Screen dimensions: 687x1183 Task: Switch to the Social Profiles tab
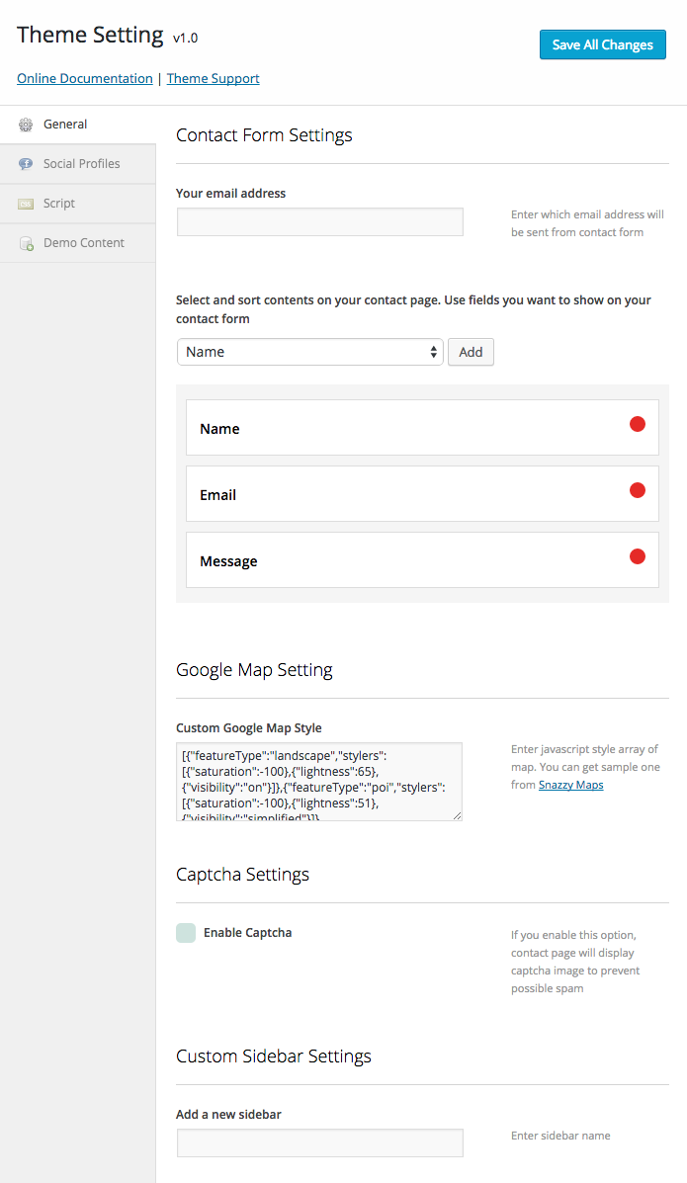pos(81,164)
